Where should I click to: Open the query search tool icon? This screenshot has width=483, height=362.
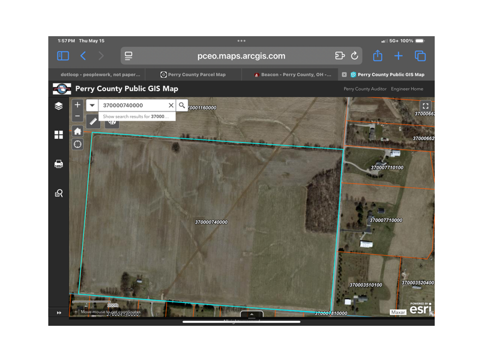tap(59, 193)
